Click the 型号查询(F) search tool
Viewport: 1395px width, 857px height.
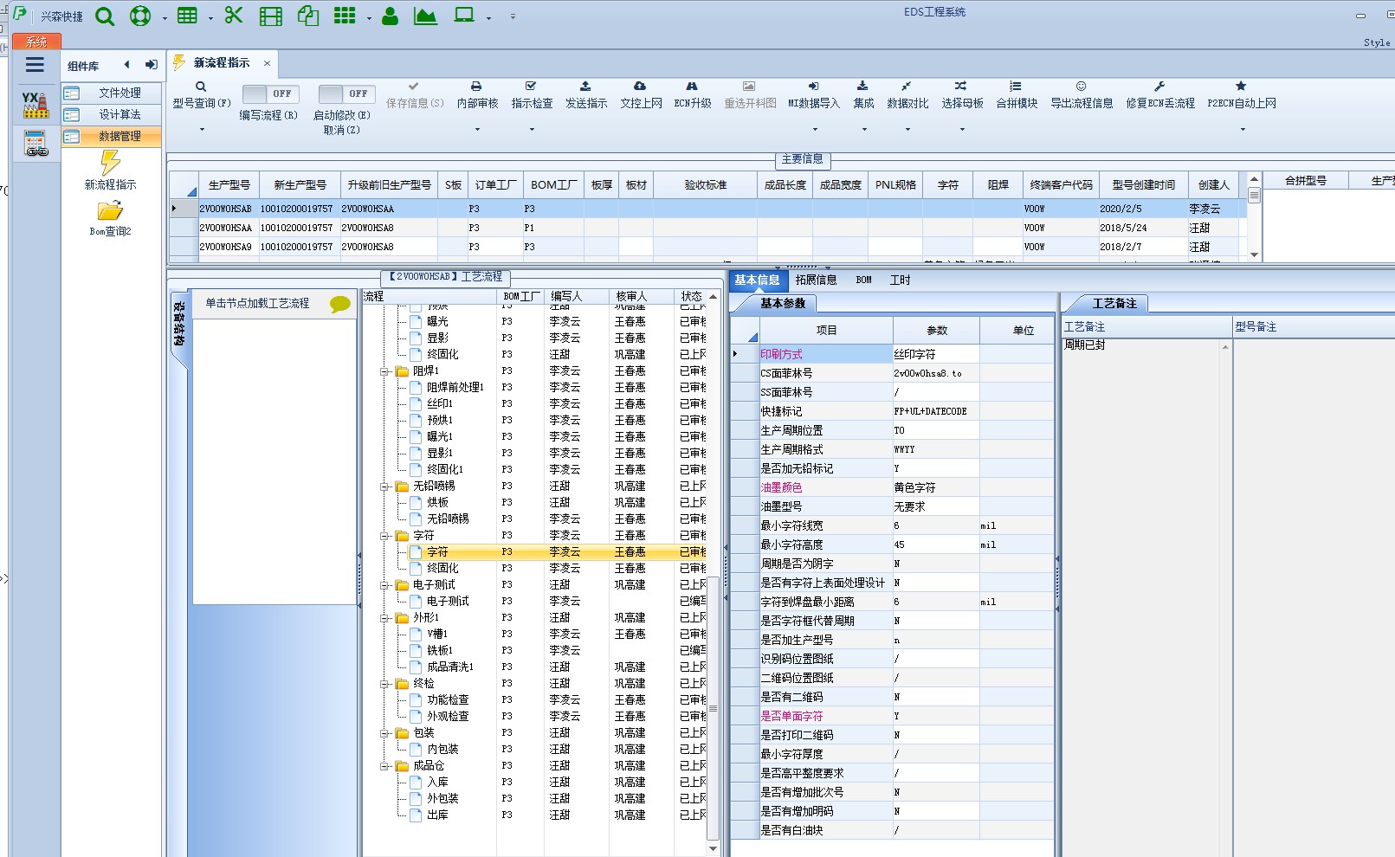click(x=202, y=94)
